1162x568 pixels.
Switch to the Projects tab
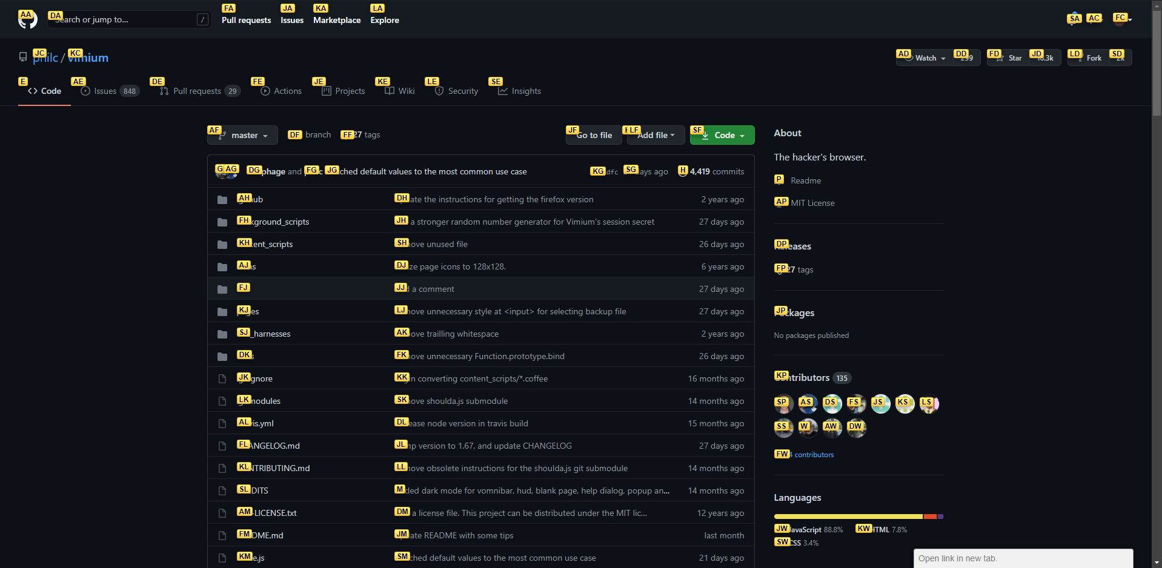343,91
